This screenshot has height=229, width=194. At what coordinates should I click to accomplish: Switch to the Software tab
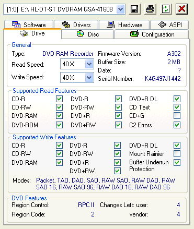point(29,25)
